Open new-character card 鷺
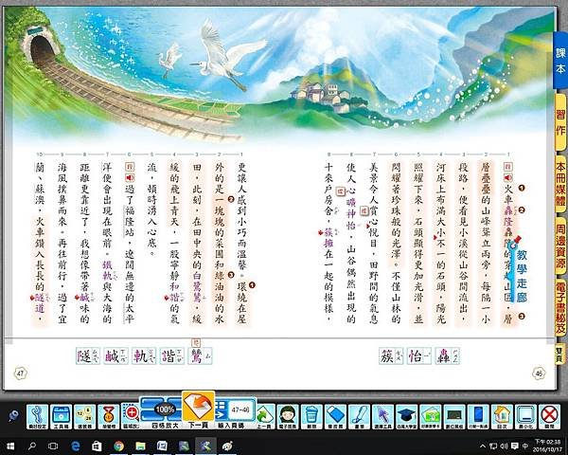The width and height of the screenshot is (568, 455). pyautogui.click(x=200, y=356)
